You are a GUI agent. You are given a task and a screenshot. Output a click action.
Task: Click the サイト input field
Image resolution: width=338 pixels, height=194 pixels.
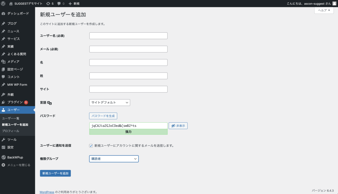click(128, 89)
